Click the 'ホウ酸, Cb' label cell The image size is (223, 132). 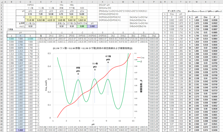pos(72,23)
